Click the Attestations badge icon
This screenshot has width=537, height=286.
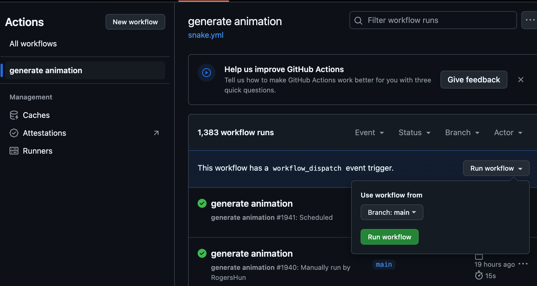click(x=14, y=133)
